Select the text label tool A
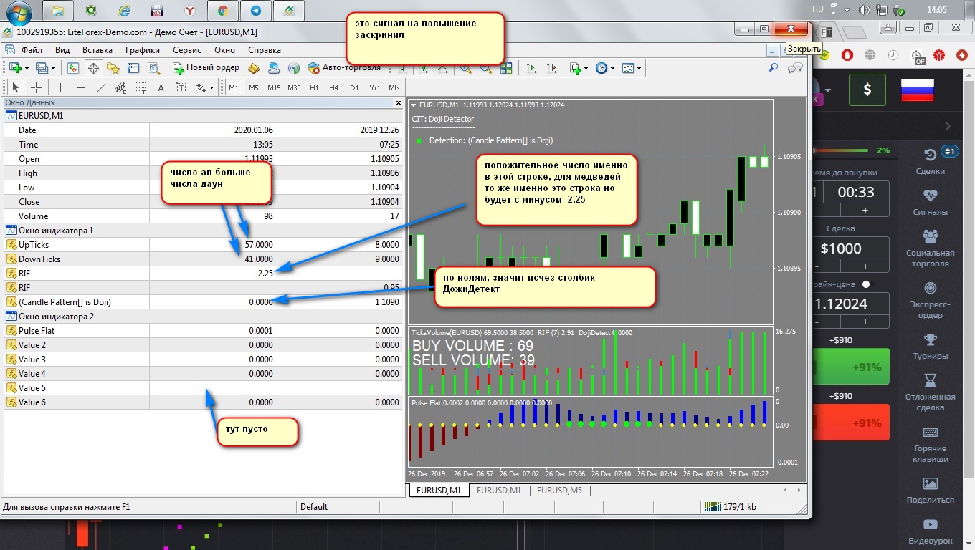This screenshot has height=550, width=975. click(x=161, y=87)
